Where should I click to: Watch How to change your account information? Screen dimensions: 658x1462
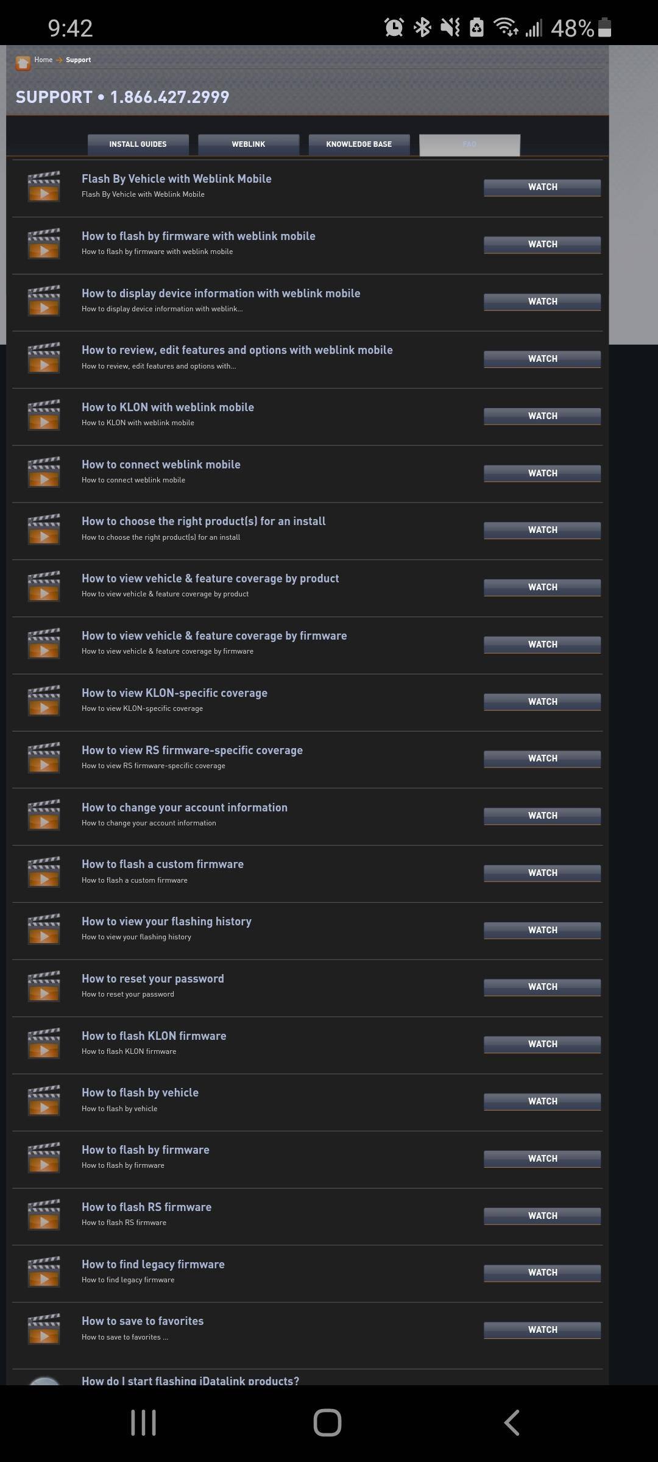(x=542, y=816)
